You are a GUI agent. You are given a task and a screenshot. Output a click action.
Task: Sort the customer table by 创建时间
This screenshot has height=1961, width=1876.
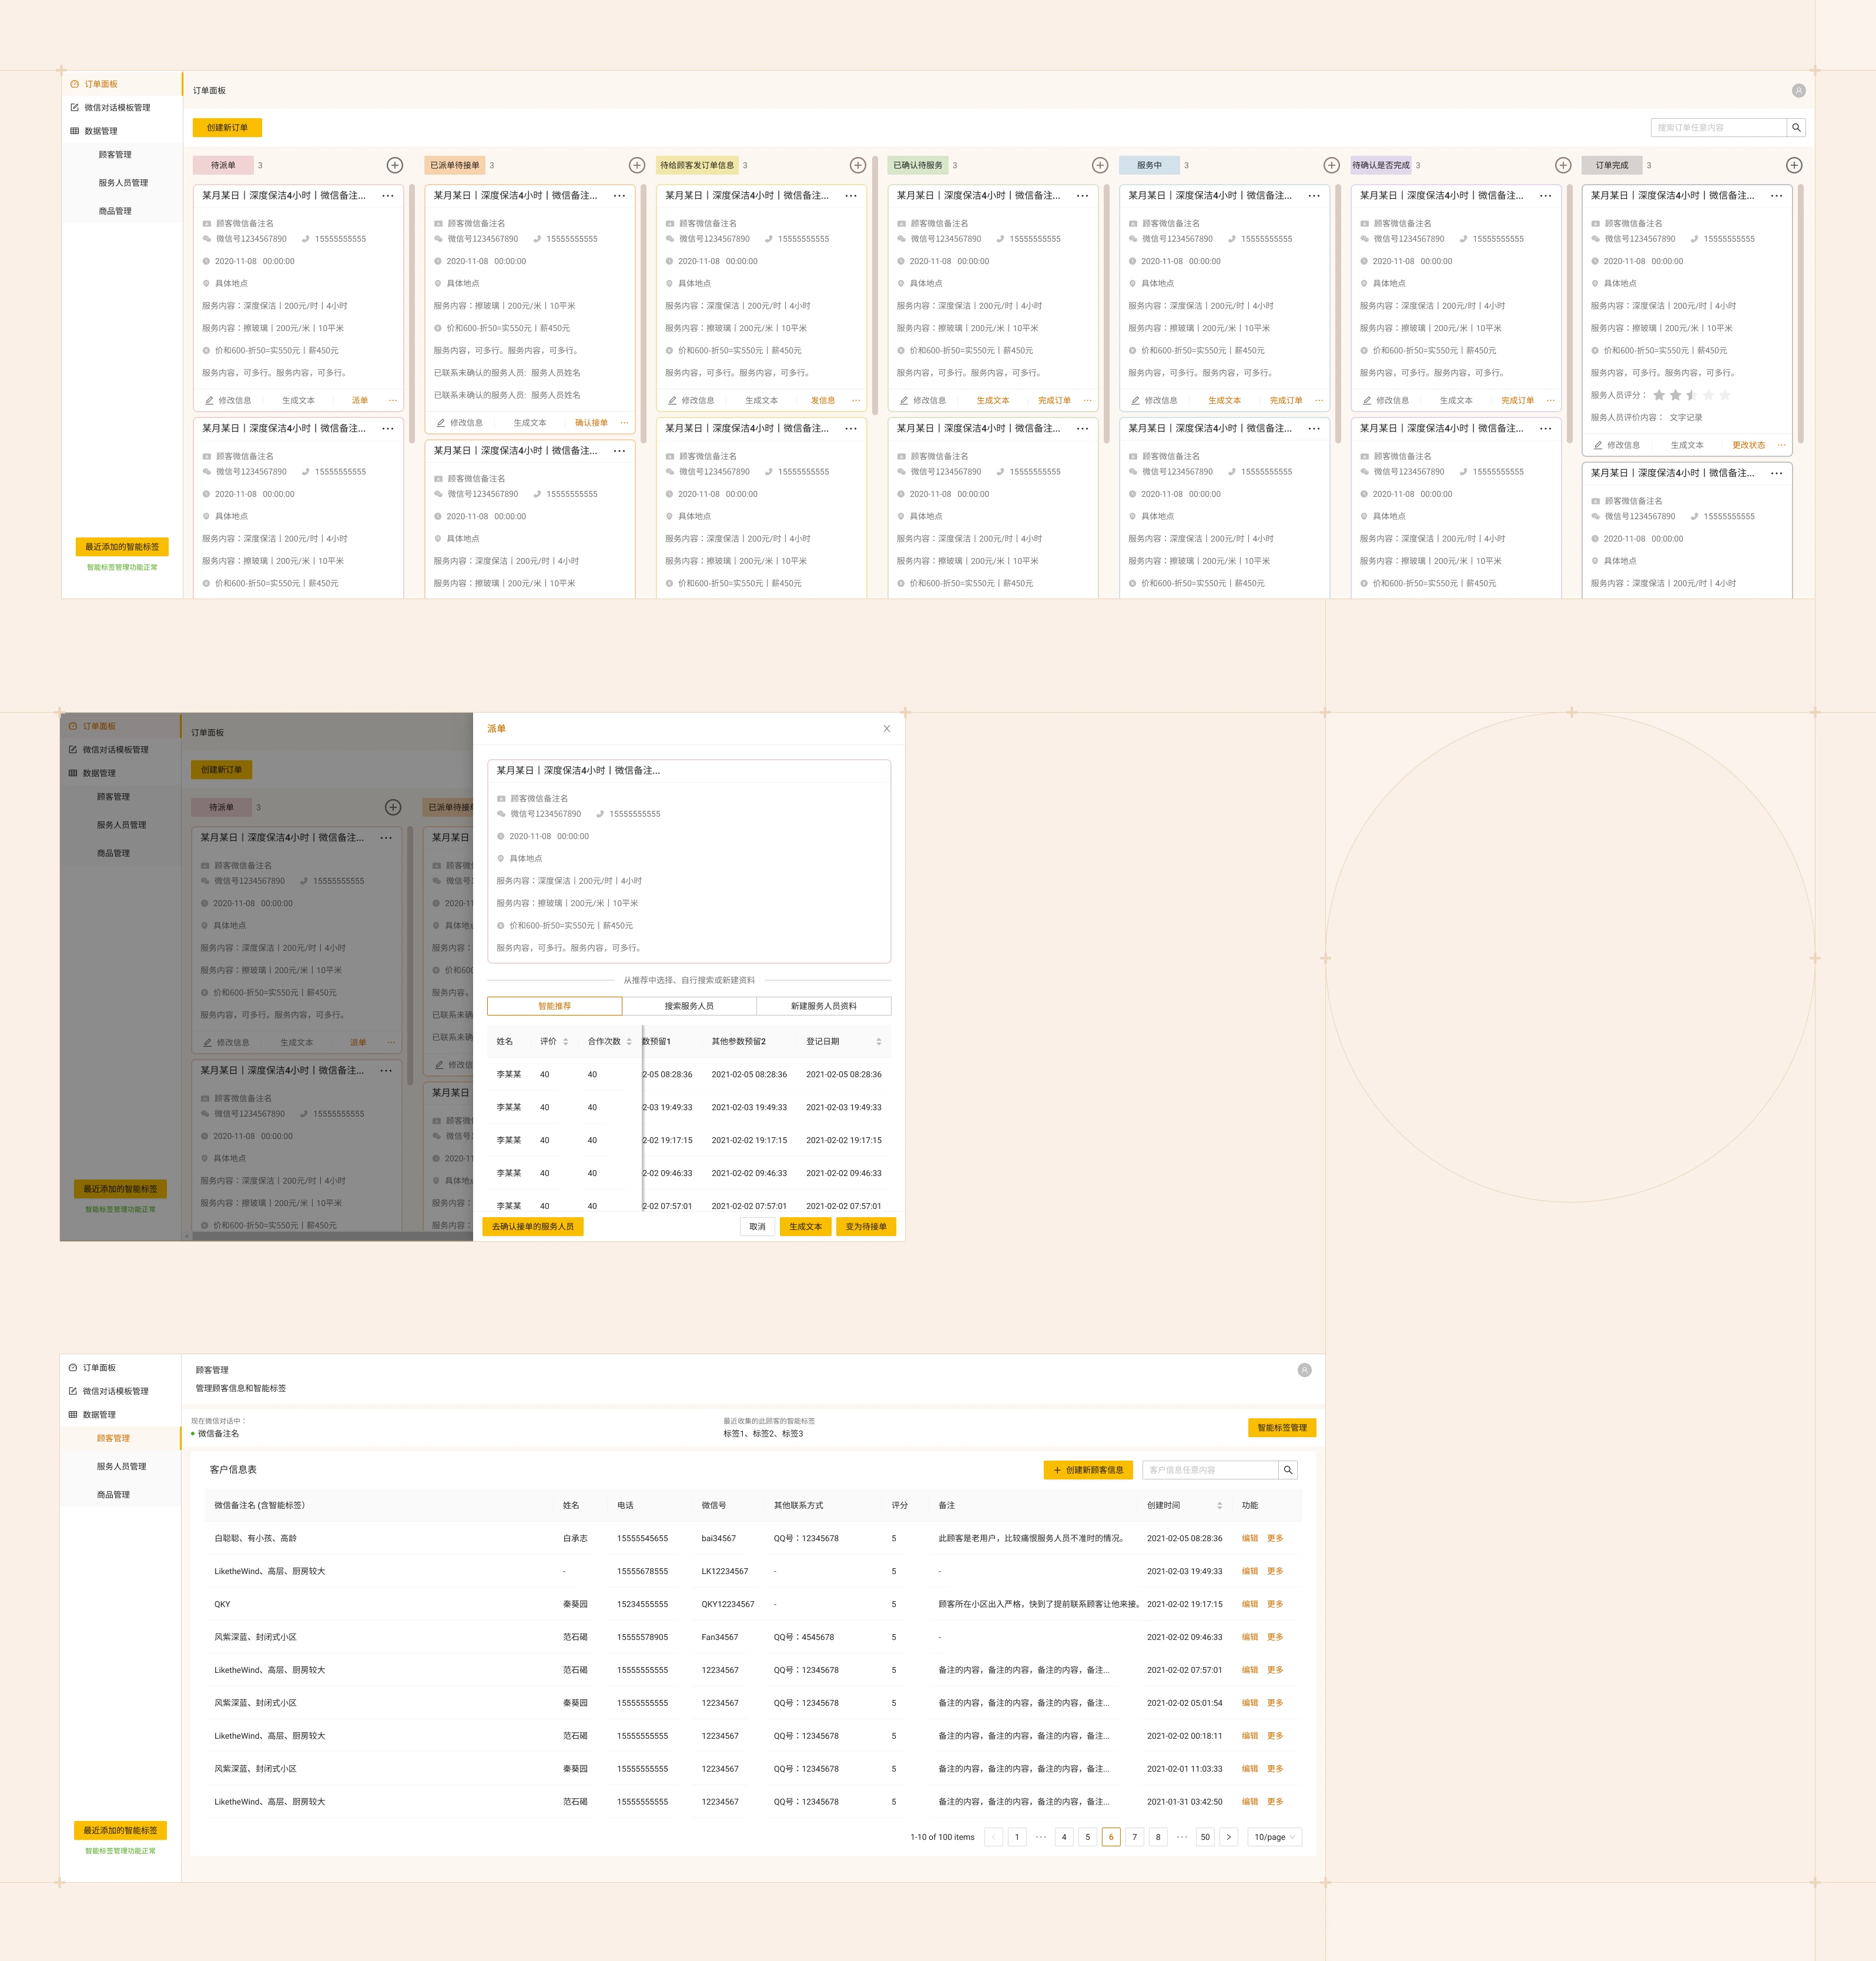[x=1219, y=1506]
